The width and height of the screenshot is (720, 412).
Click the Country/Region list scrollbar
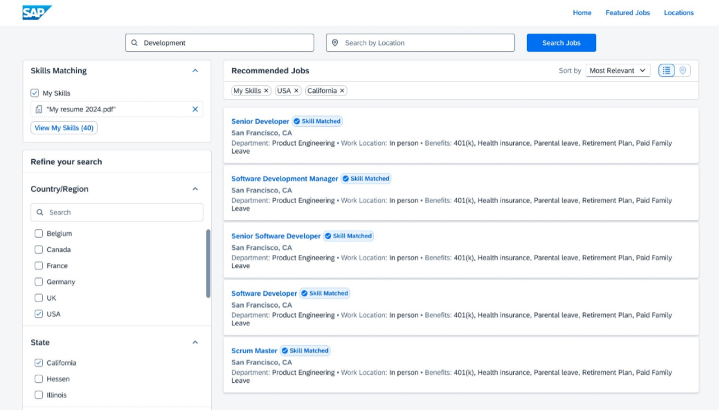[209, 264]
